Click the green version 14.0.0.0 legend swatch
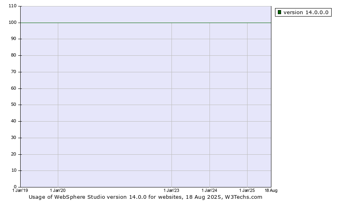Viewport: 364px width, 202px height. tap(279, 12)
